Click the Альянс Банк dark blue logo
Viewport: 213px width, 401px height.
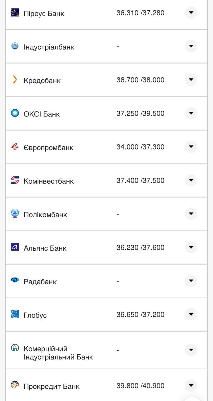(15, 247)
